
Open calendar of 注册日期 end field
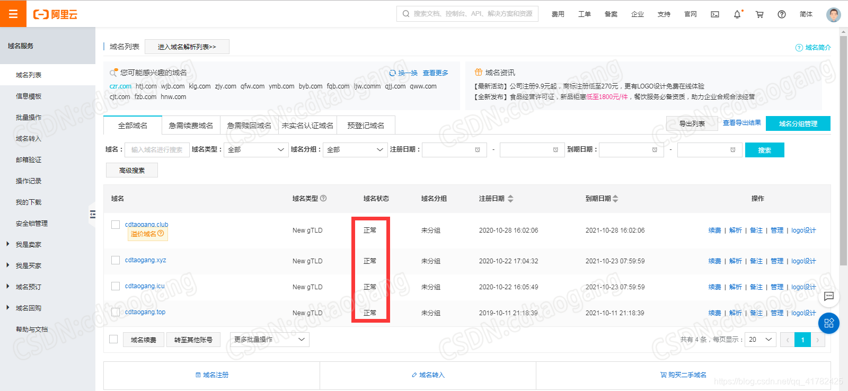[555, 150]
